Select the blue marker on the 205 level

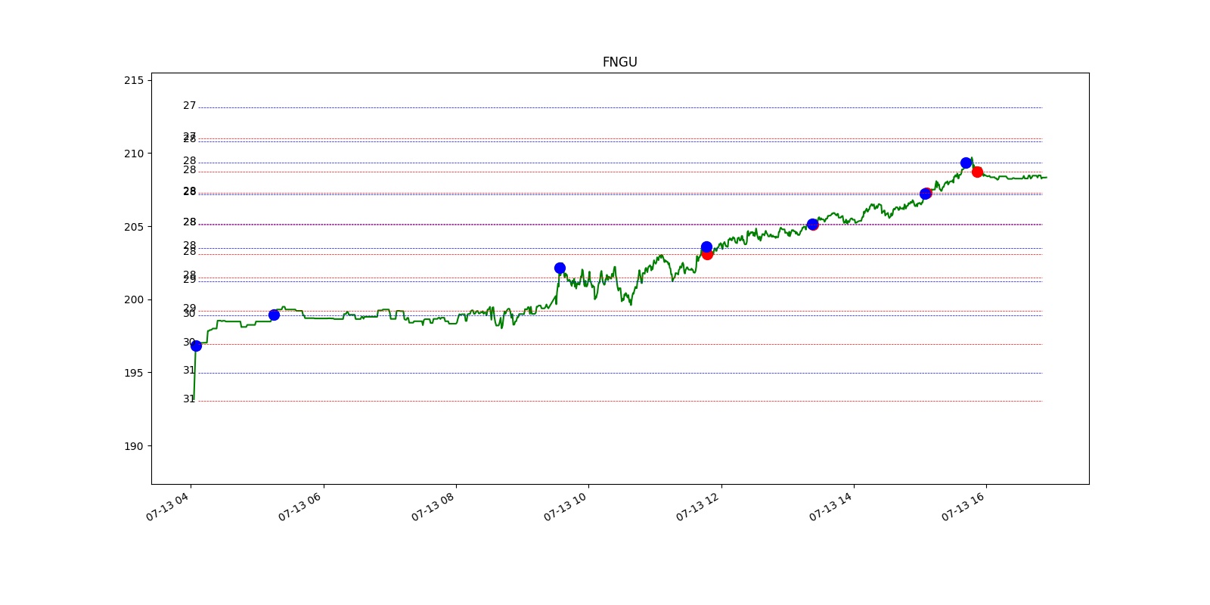pos(812,224)
